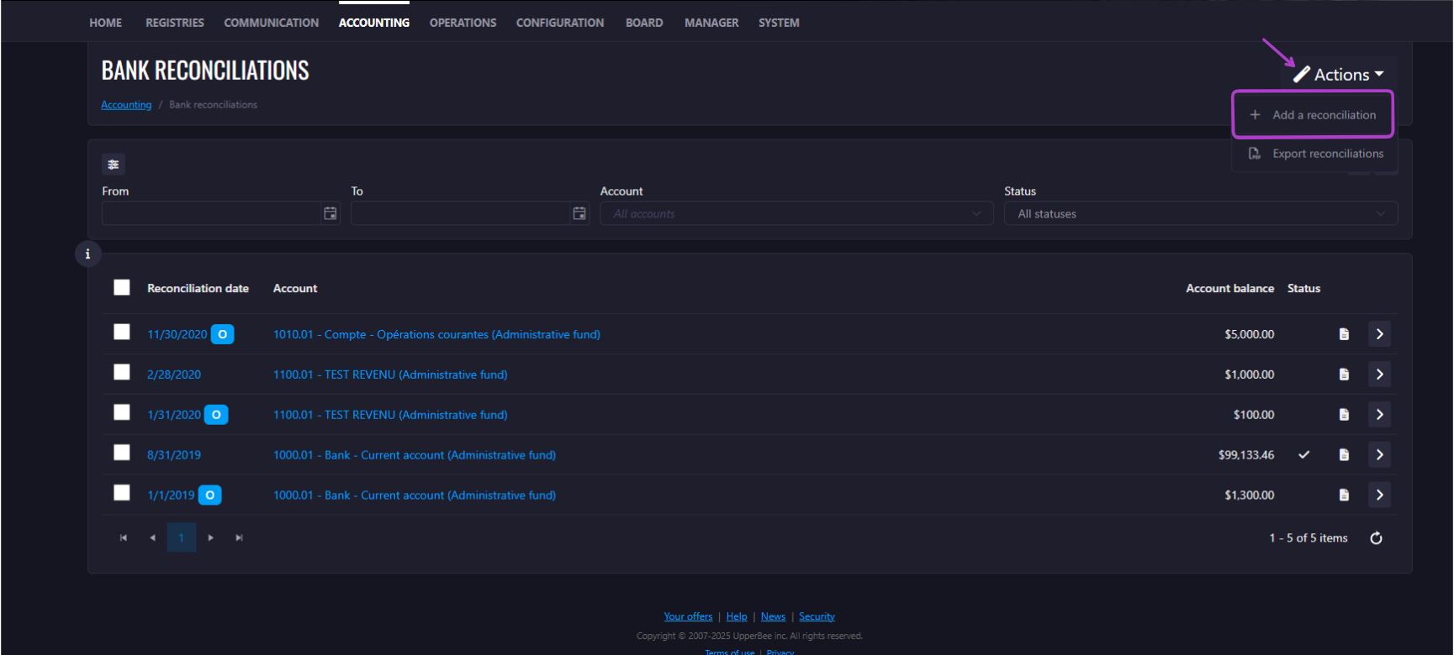
Task: Go to the previous page
Action: [x=152, y=537]
